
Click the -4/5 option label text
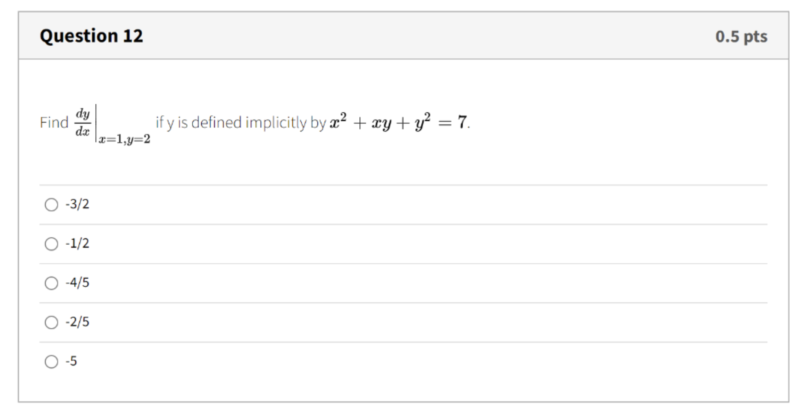(77, 283)
